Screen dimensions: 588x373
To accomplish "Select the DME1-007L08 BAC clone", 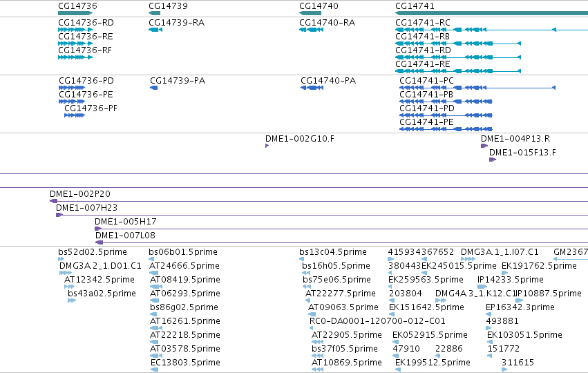I will (125, 236).
